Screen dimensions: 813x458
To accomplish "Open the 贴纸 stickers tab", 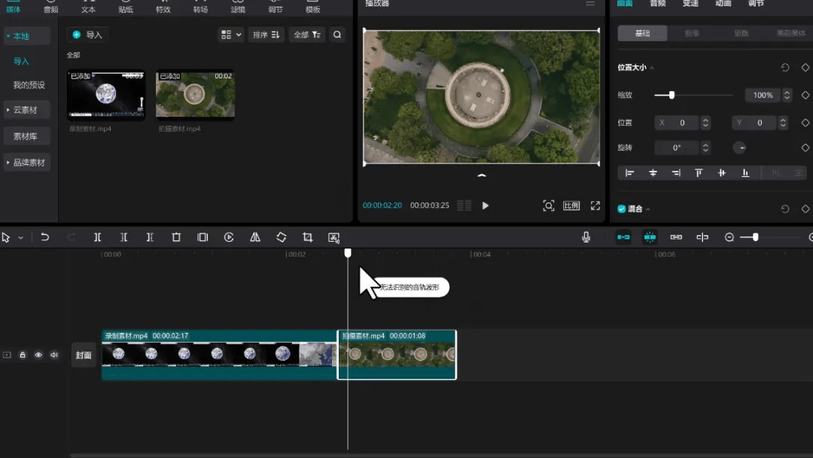I will pyautogui.click(x=126, y=8).
